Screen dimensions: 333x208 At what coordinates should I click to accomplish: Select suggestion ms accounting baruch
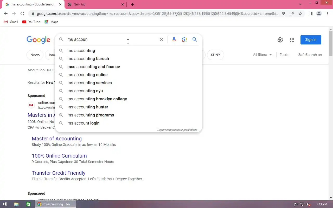(129, 59)
